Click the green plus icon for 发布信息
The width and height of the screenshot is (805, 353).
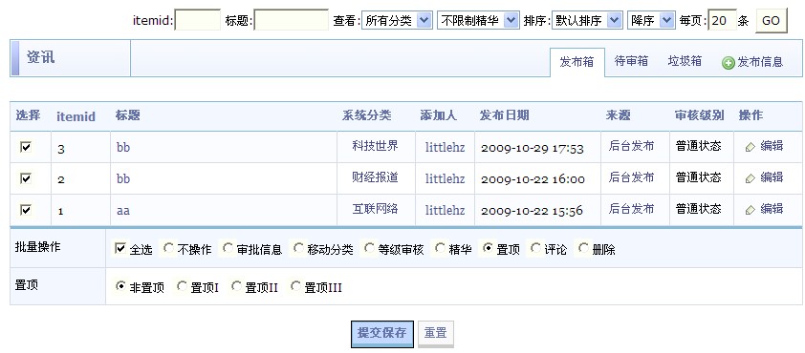pos(728,63)
